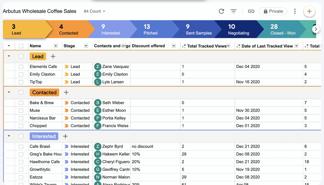Collapse the Lead group section
Viewport: 324px width, 185px height.
coord(9,56)
